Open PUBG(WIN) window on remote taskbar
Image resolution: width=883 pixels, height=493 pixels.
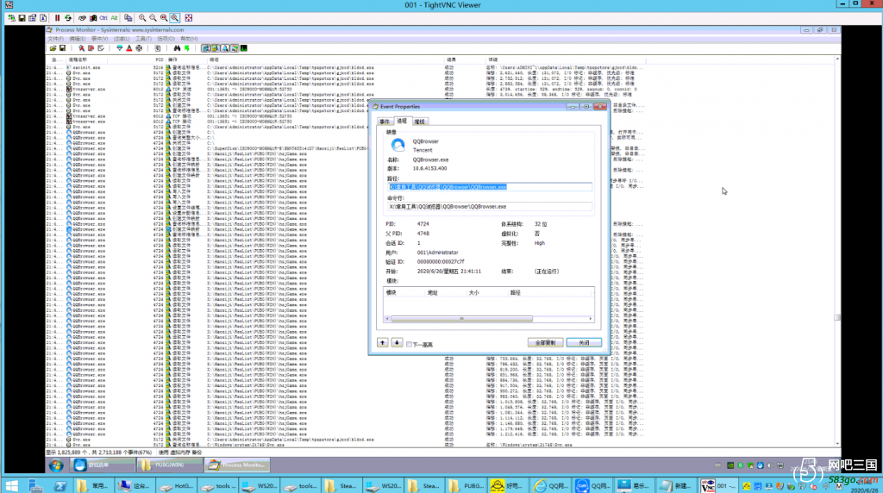click(170, 465)
